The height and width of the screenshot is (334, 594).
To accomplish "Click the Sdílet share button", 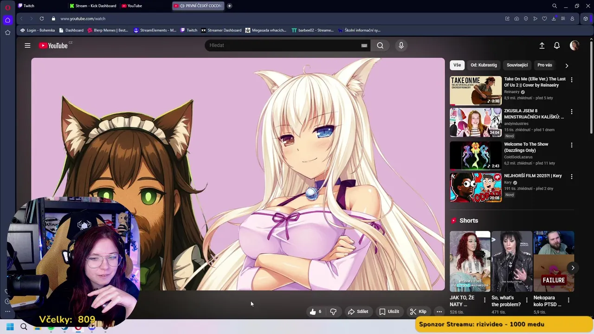I will point(358,312).
